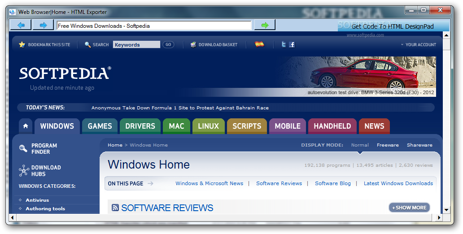
Task: Select the WINDOWS tab
Action: [57, 126]
